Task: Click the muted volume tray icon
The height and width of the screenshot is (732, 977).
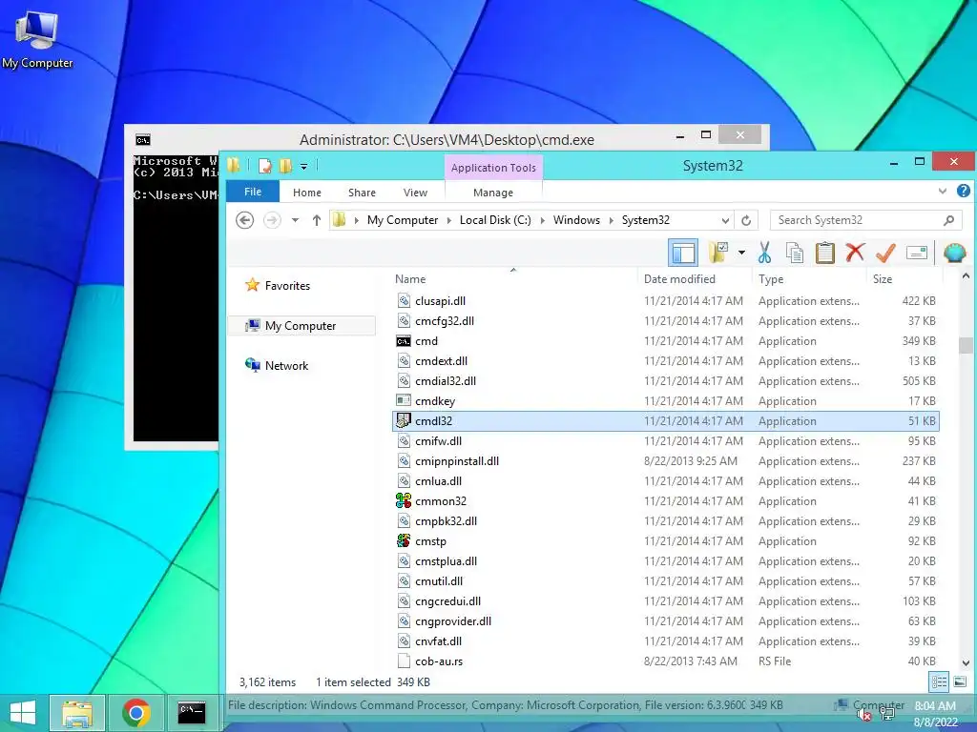Action: pos(864,715)
